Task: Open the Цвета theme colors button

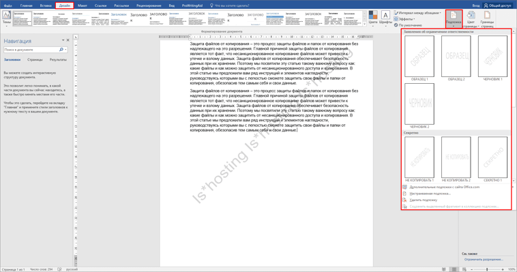Action: tap(373, 18)
